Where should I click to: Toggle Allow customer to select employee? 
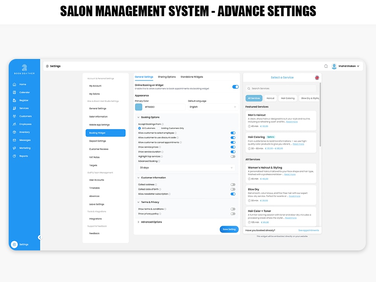point(233,133)
